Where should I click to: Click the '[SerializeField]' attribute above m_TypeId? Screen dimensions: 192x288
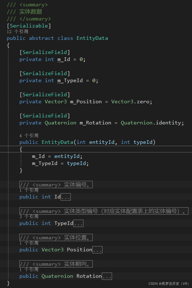click(x=45, y=73)
